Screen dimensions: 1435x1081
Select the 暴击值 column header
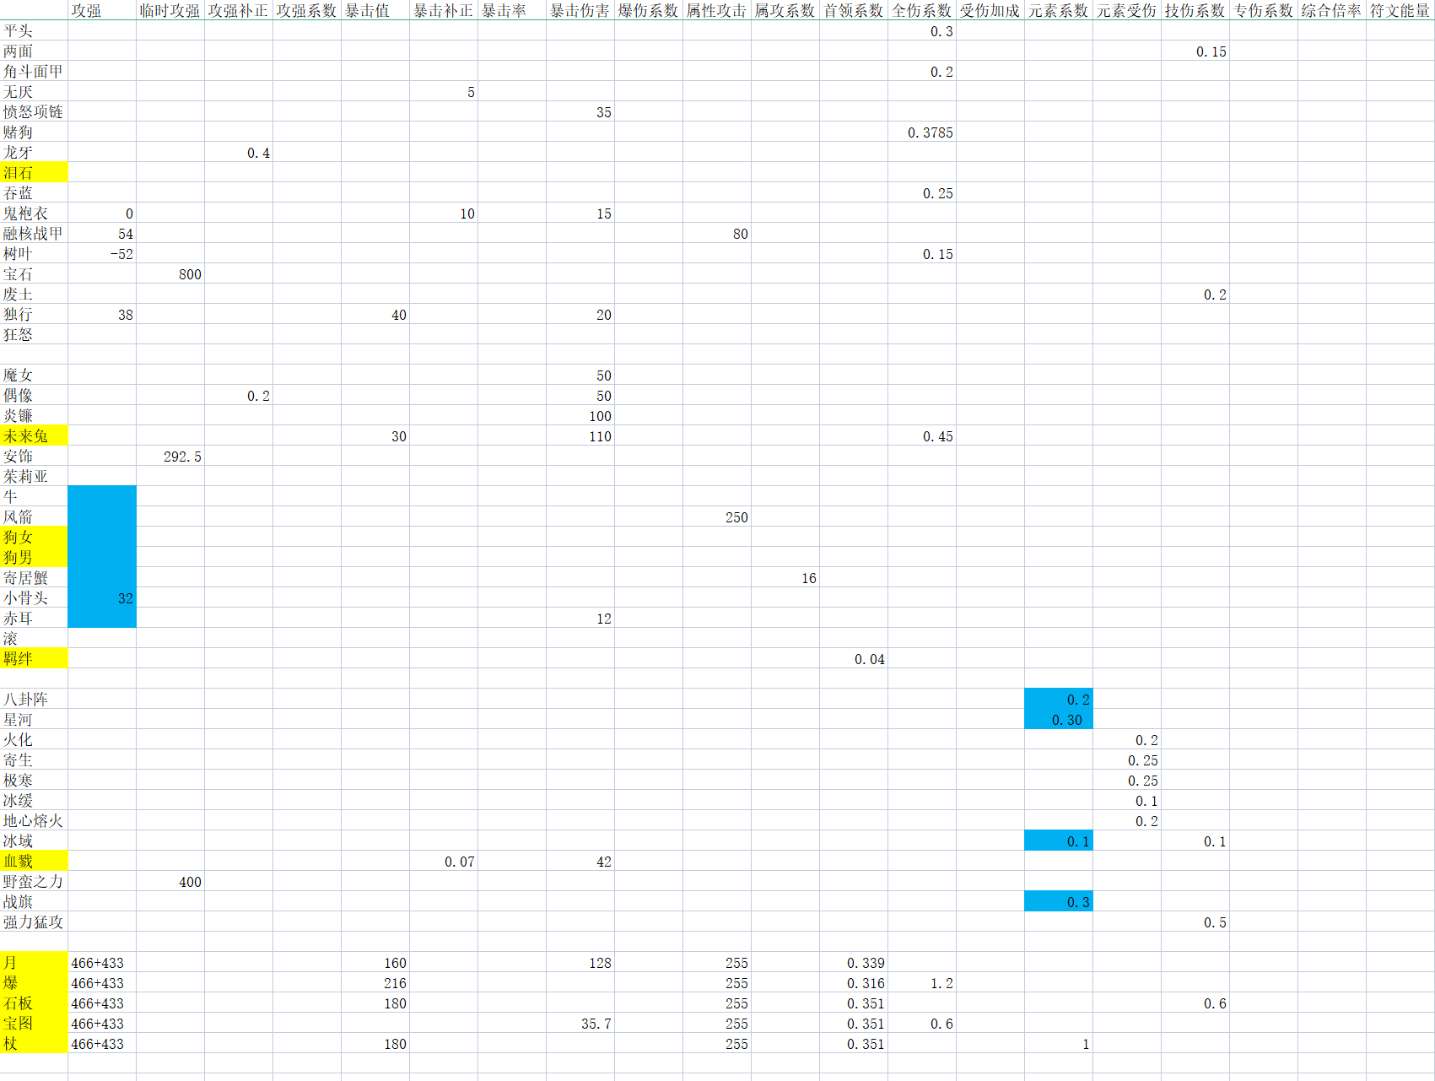tap(375, 10)
